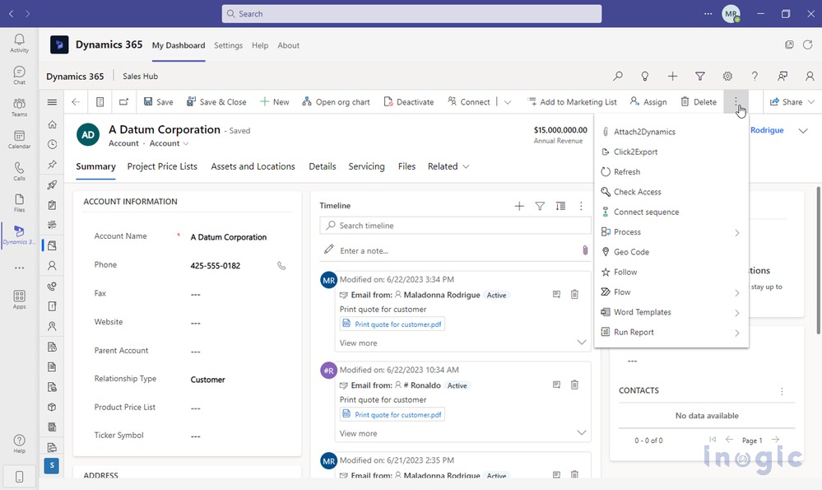Delete the # Ronaldo email activity
Viewport: 822px width, 490px height.
point(574,385)
